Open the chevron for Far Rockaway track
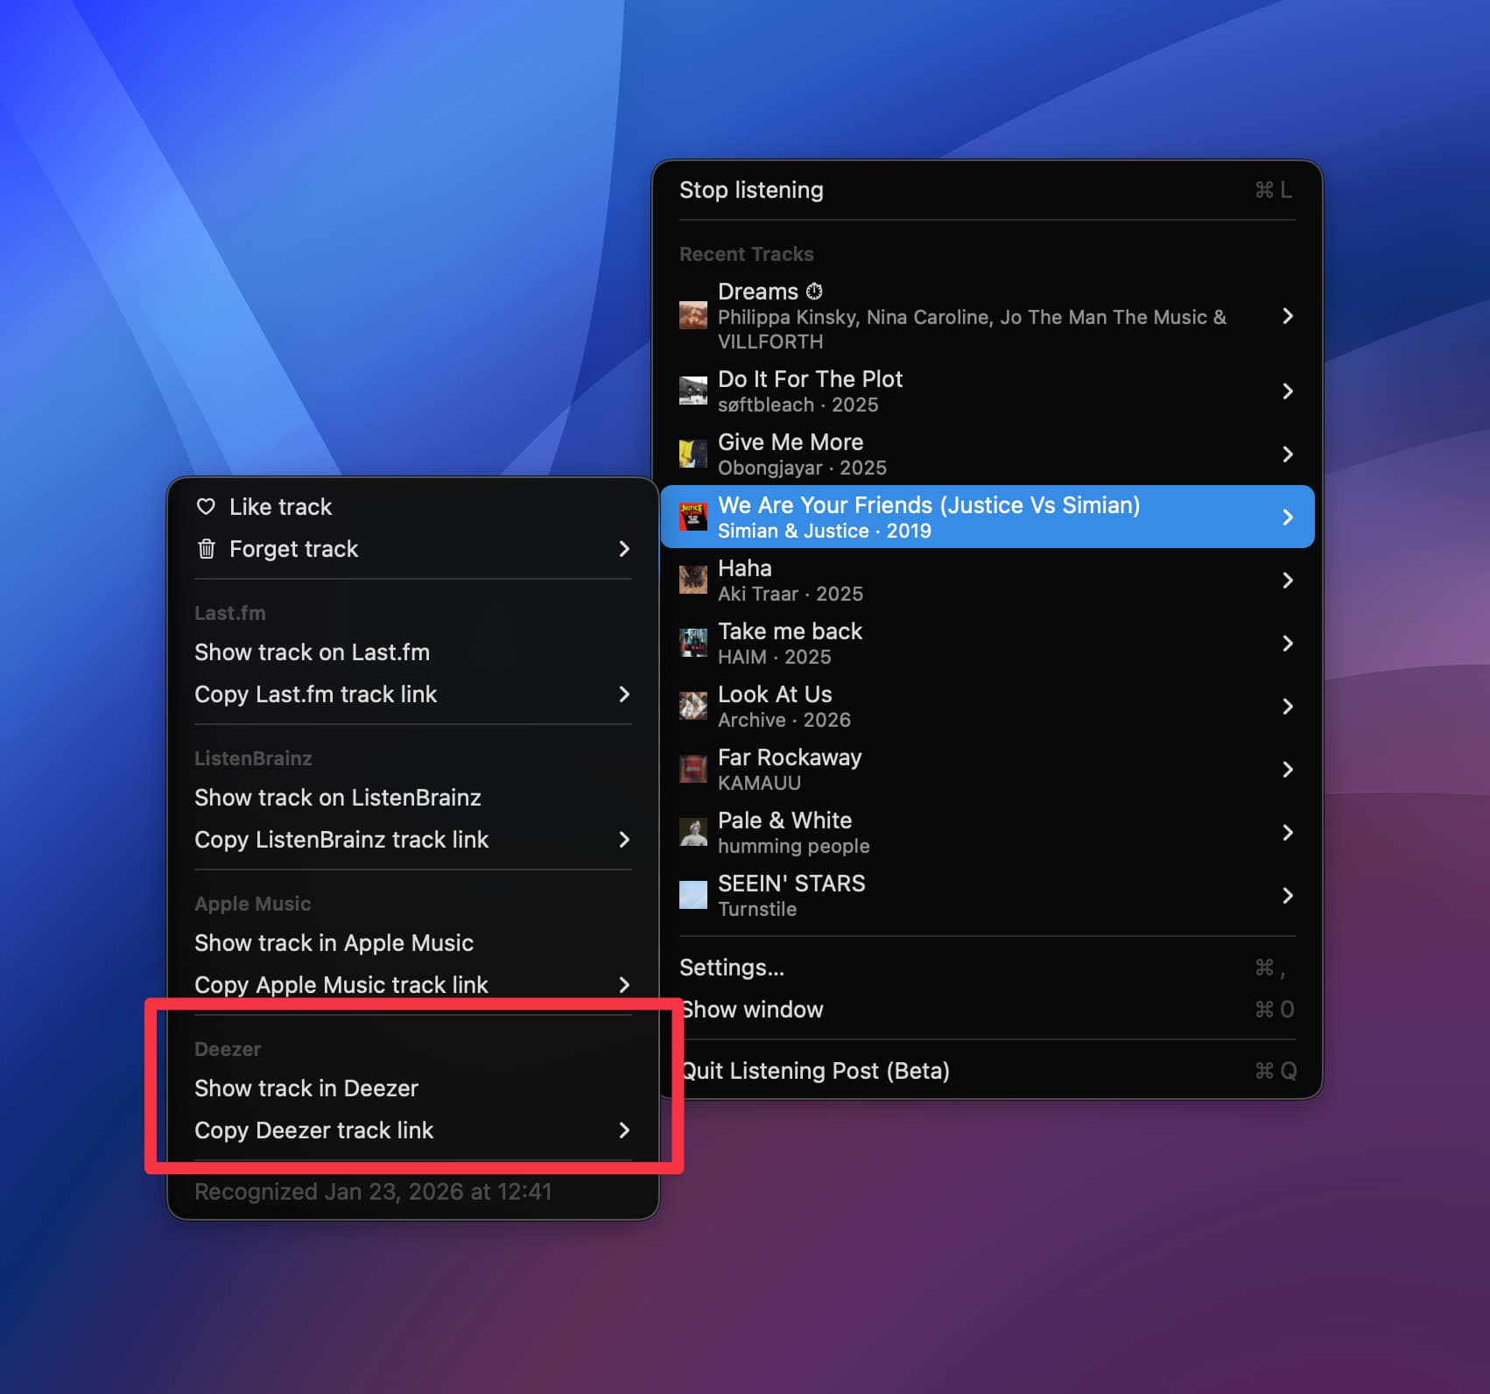 1287,769
